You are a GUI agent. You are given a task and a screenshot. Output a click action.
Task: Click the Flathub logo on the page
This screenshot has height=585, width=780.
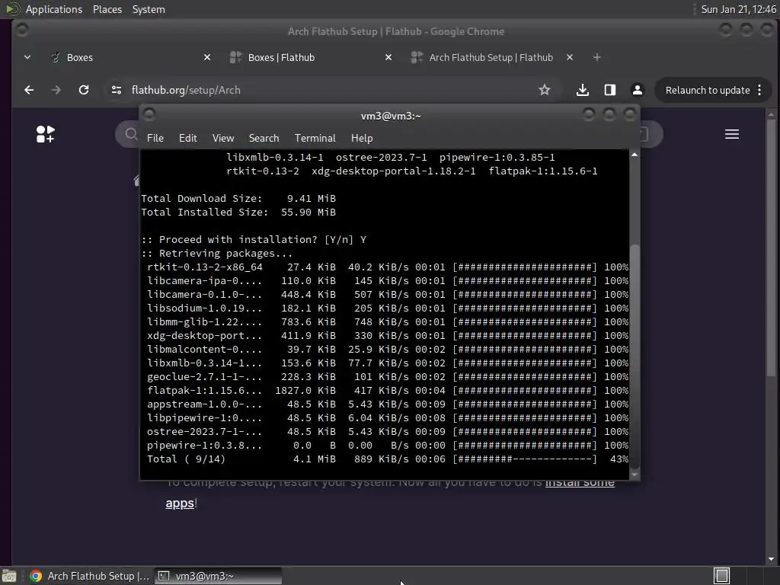coord(45,134)
